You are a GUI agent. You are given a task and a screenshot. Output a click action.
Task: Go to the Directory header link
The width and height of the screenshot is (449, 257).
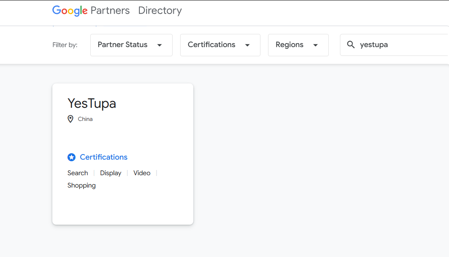[x=160, y=11]
